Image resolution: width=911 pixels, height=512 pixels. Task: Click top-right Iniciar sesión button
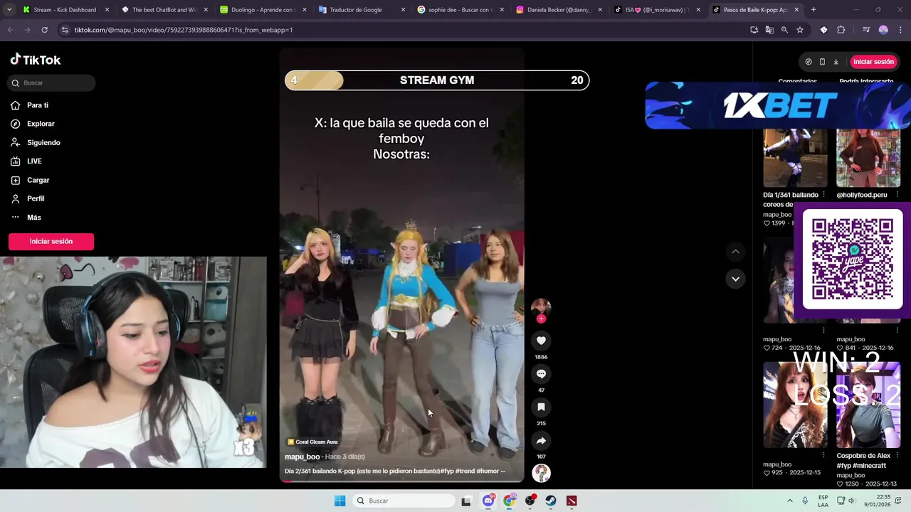(x=873, y=62)
